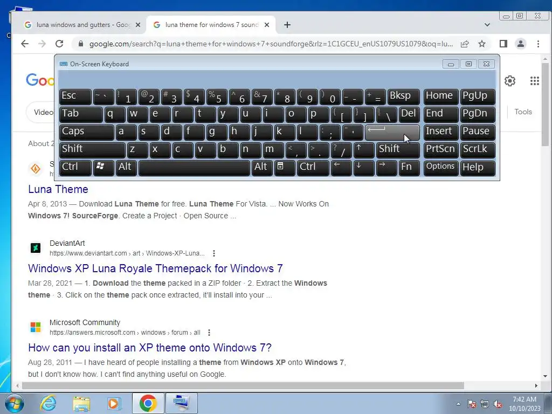Open the Luna Theme search result
Screen dimensions: 552x414
click(58, 189)
